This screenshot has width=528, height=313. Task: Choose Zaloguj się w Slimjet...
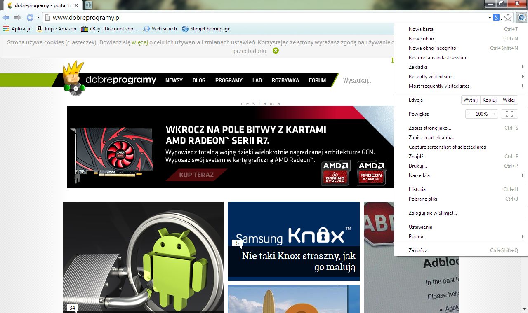click(461, 213)
